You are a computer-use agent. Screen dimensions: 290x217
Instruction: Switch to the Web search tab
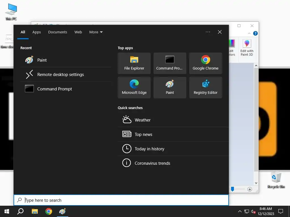(x=78, y=32)
